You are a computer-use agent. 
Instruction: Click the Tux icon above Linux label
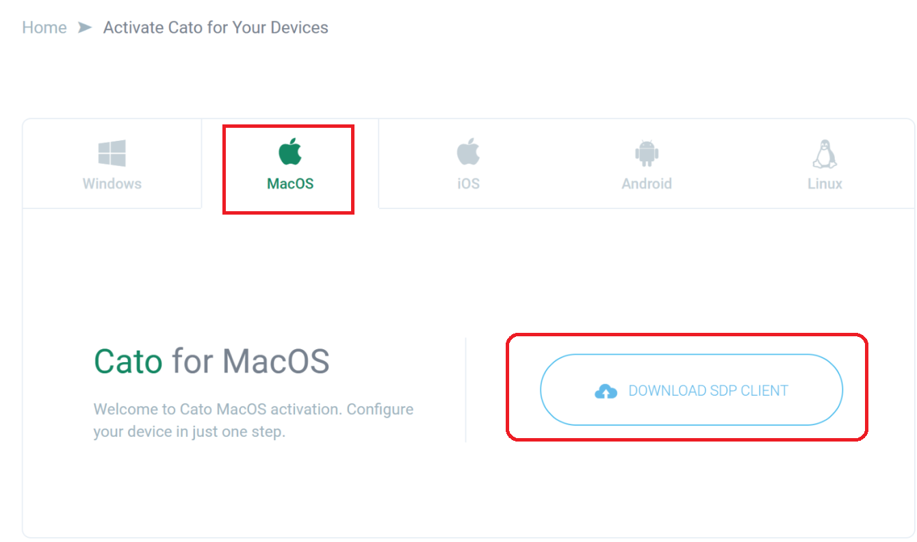click(x=824, y=152)
